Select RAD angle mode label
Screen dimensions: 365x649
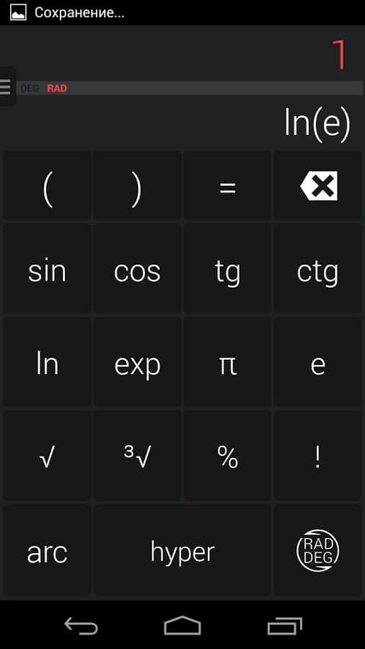click(57, 88)
